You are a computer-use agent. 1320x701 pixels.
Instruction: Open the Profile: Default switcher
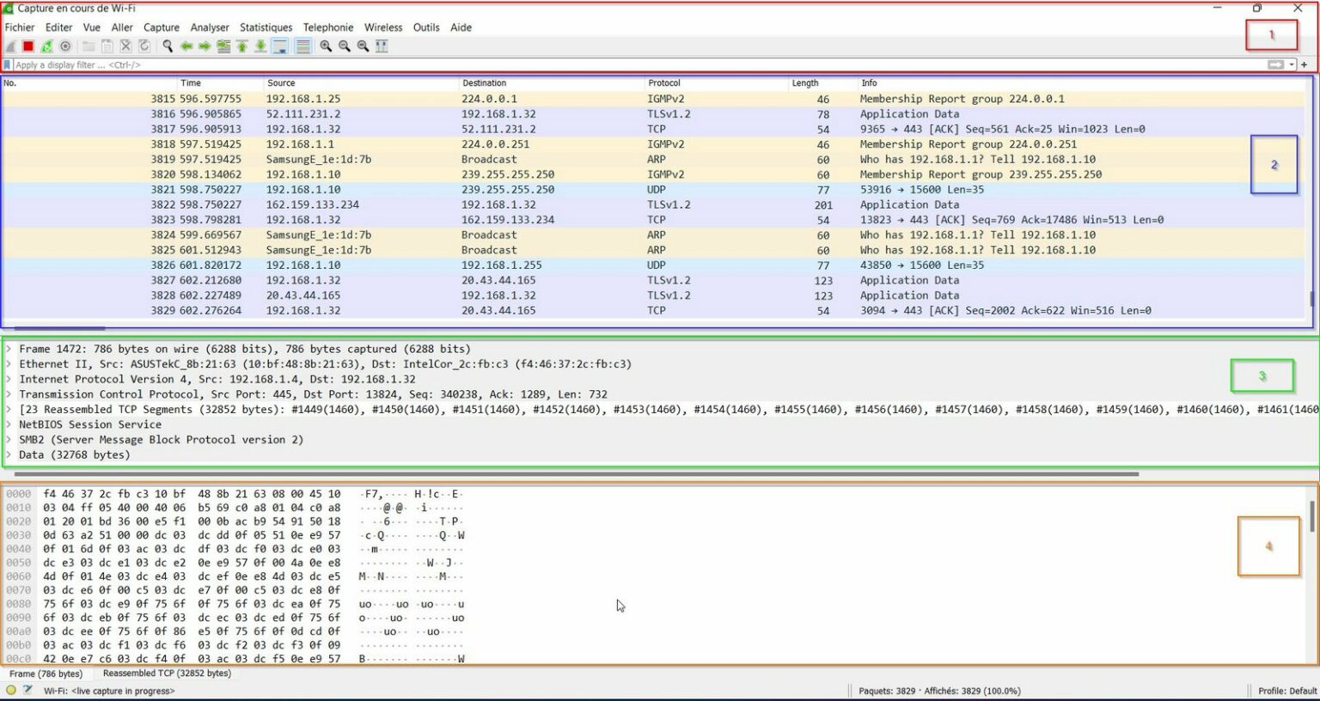coord(1288,691)
